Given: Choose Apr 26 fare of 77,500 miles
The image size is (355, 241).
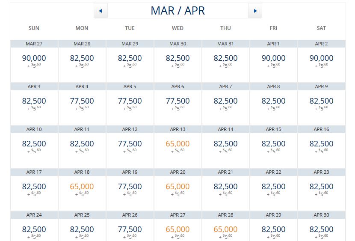Looking at the screenshot, I should tap(130, 229).
